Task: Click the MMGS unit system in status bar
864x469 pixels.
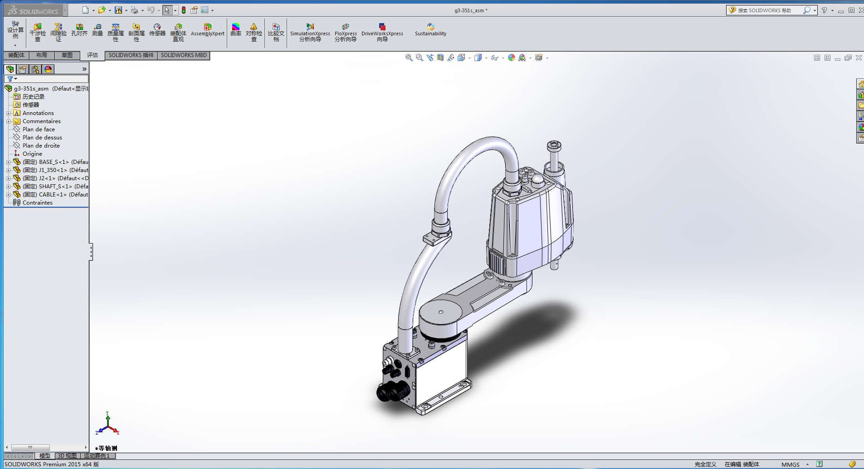Action: point(791,464)
